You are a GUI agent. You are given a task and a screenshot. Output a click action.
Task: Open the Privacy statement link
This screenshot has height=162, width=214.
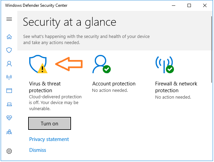click(49, 139)
